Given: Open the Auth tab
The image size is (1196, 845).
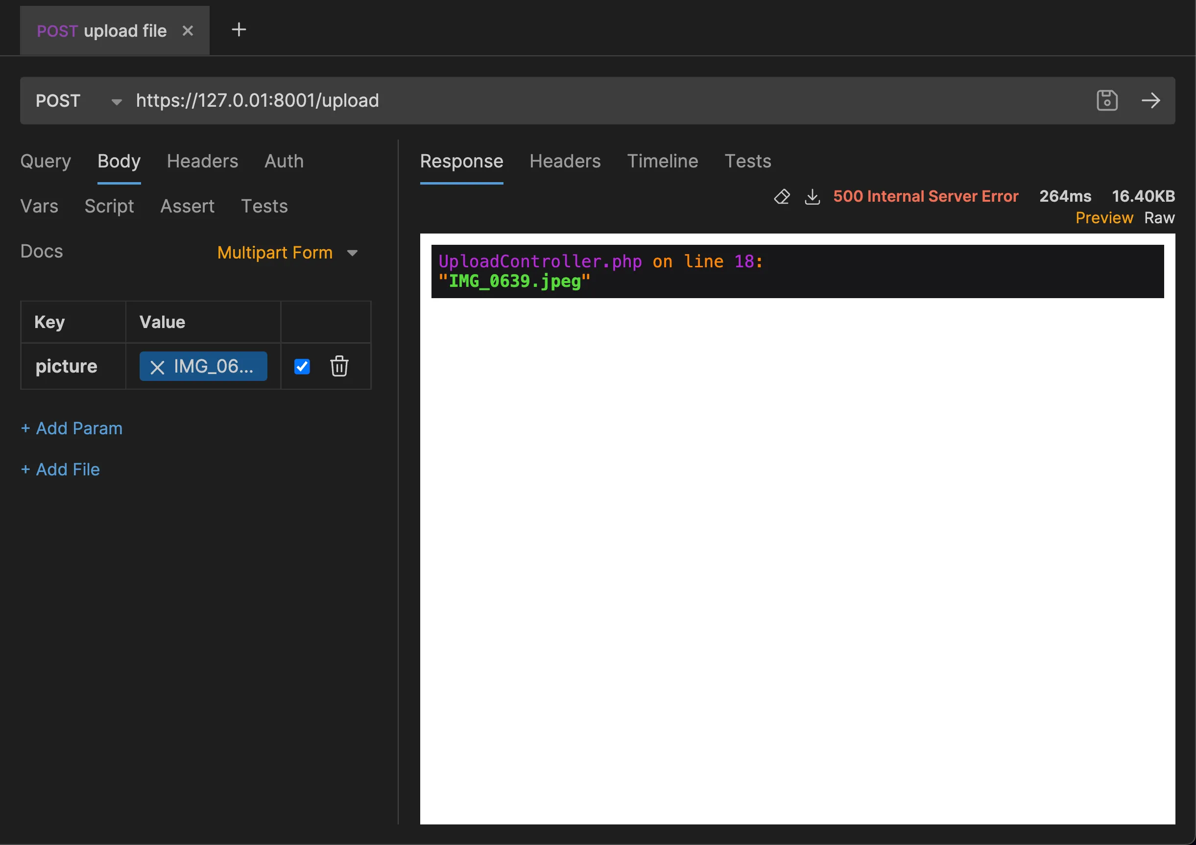Looking at the screenshot, I should tap(284, 161).
